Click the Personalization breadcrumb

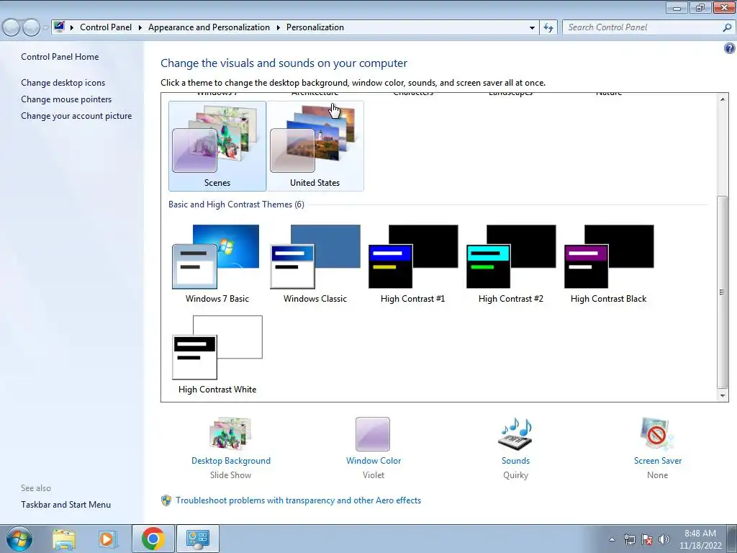315,27
